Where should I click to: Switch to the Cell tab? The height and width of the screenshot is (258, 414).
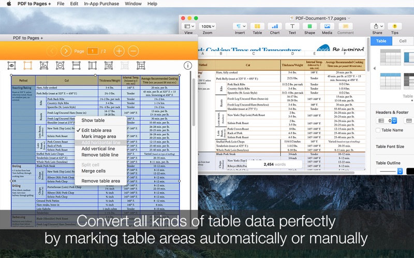[x=402, y=41]
